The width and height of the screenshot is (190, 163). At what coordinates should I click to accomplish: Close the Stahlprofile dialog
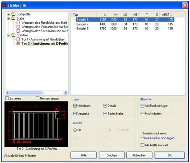[x=185, y=5]
